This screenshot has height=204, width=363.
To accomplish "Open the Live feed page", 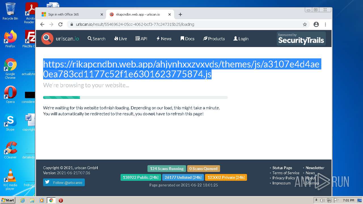I will [x=121, y=39].
